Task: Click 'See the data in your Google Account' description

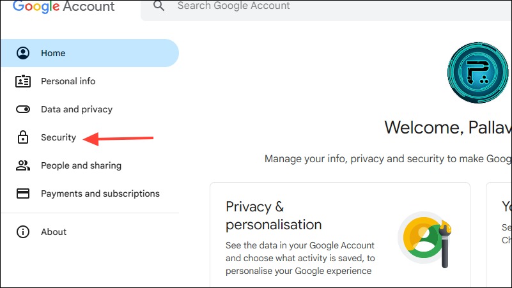Action: pyautogui.click(x=300, y=258)
